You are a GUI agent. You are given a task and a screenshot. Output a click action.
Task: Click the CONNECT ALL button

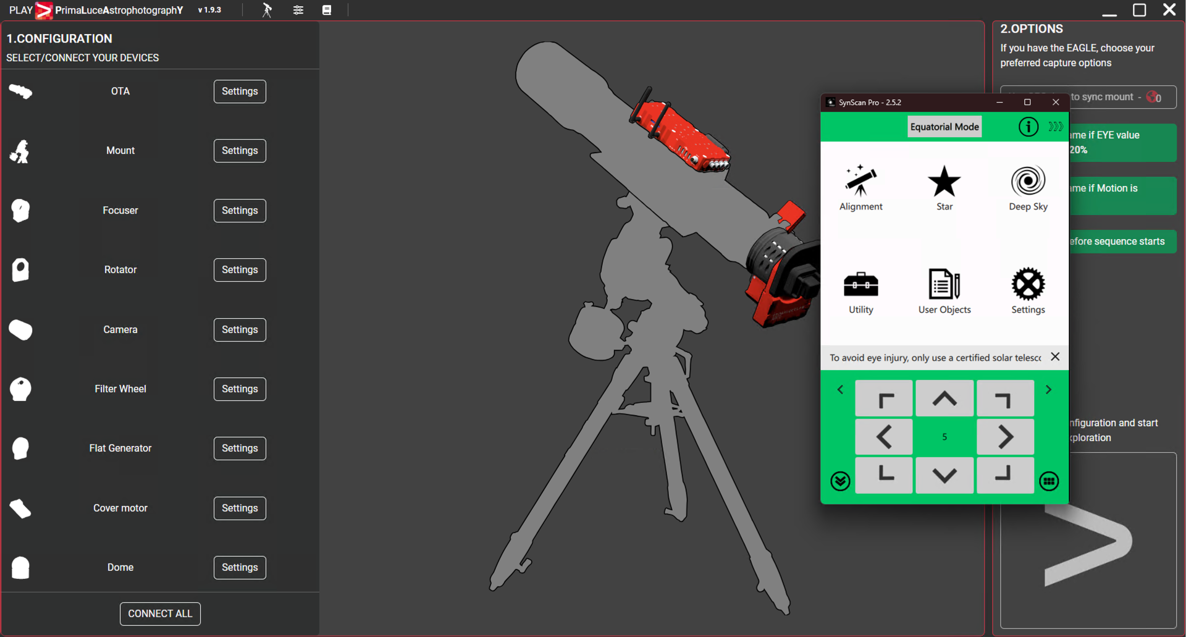click(x=160, y=614)
